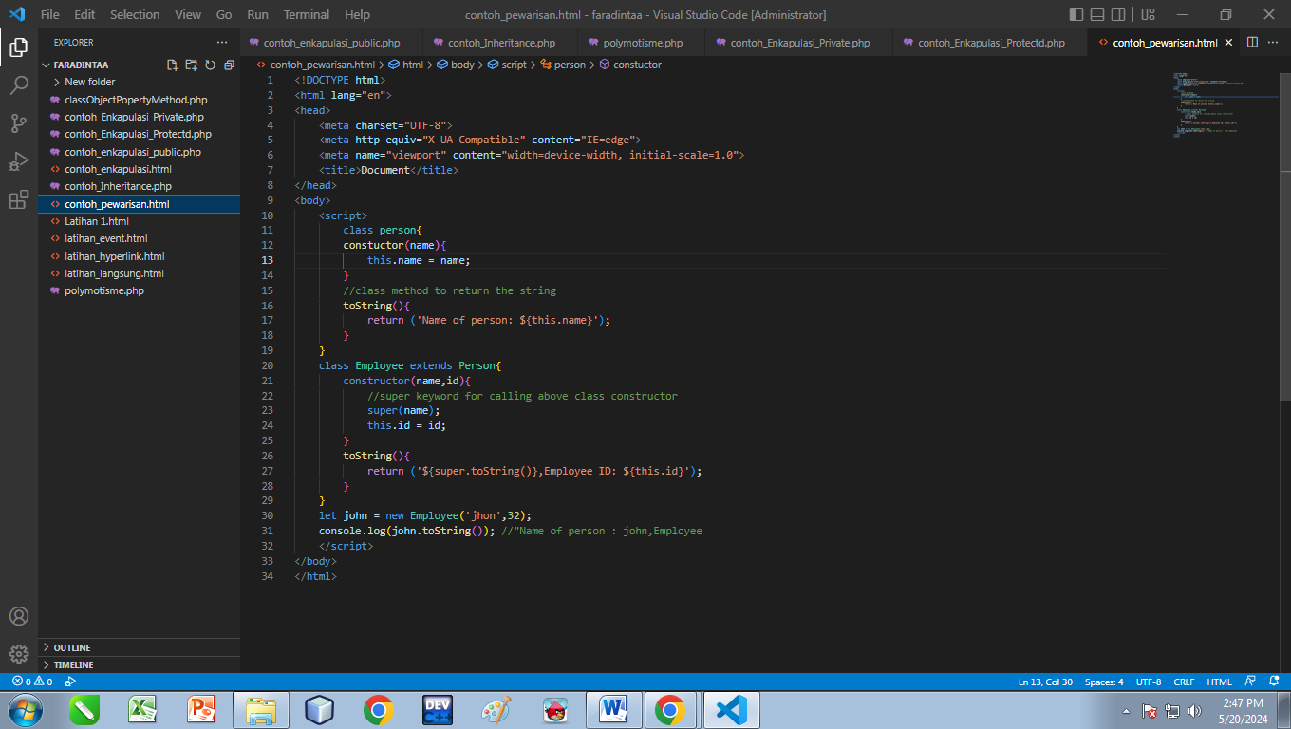The image size is (1291, 729).
Task: Click Ln 13, Col 30 status
Action: point(1045,682)
